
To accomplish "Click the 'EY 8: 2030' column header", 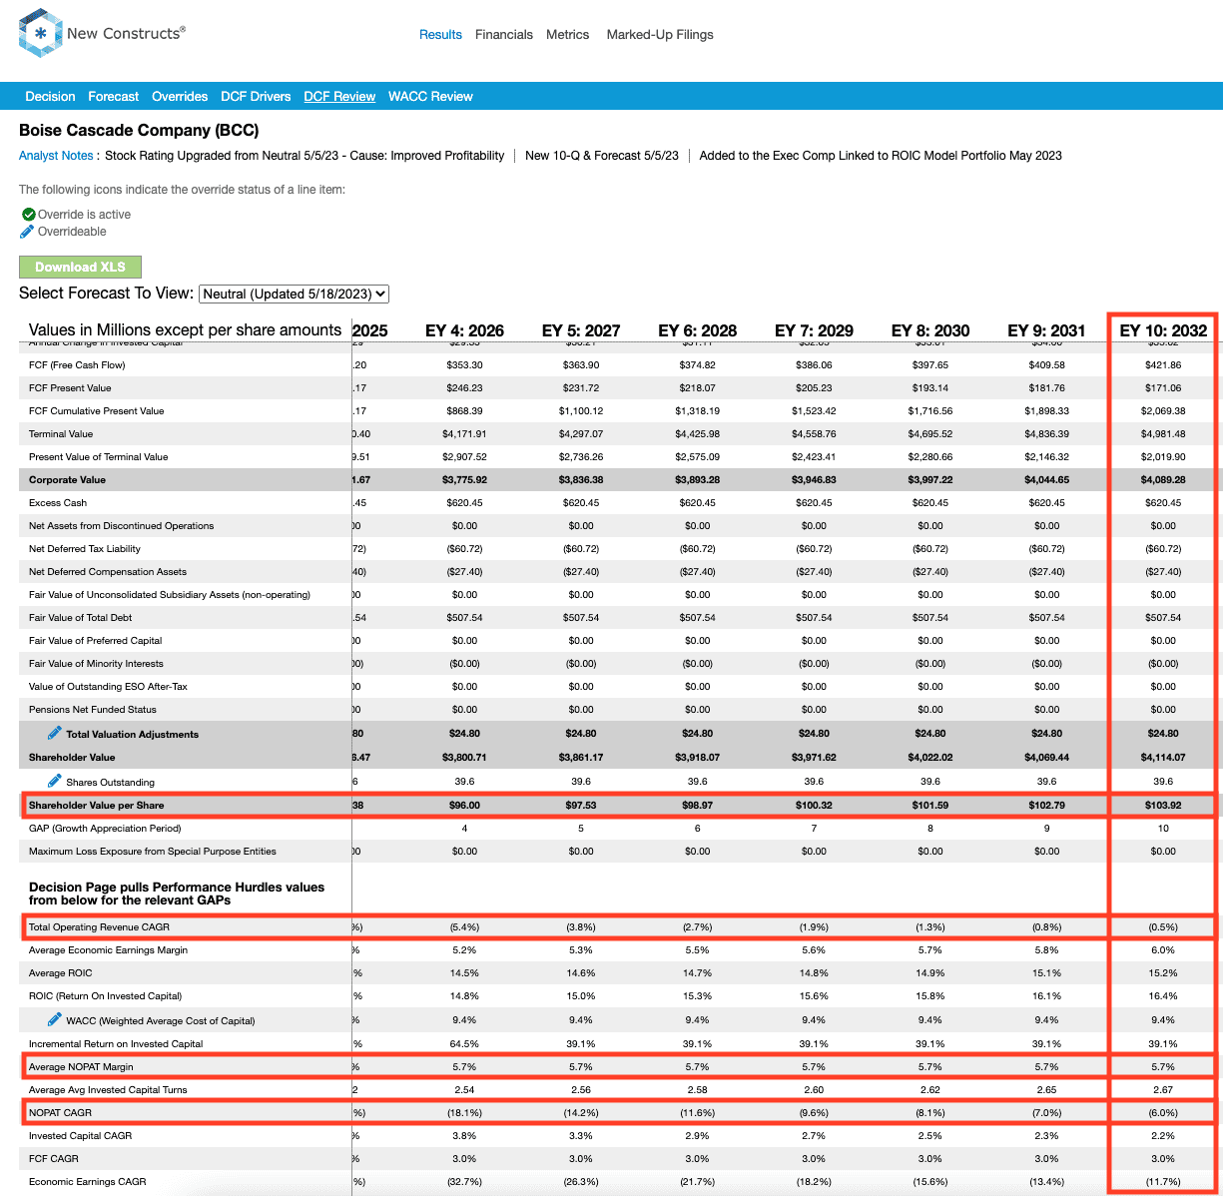I will point(930,330).
